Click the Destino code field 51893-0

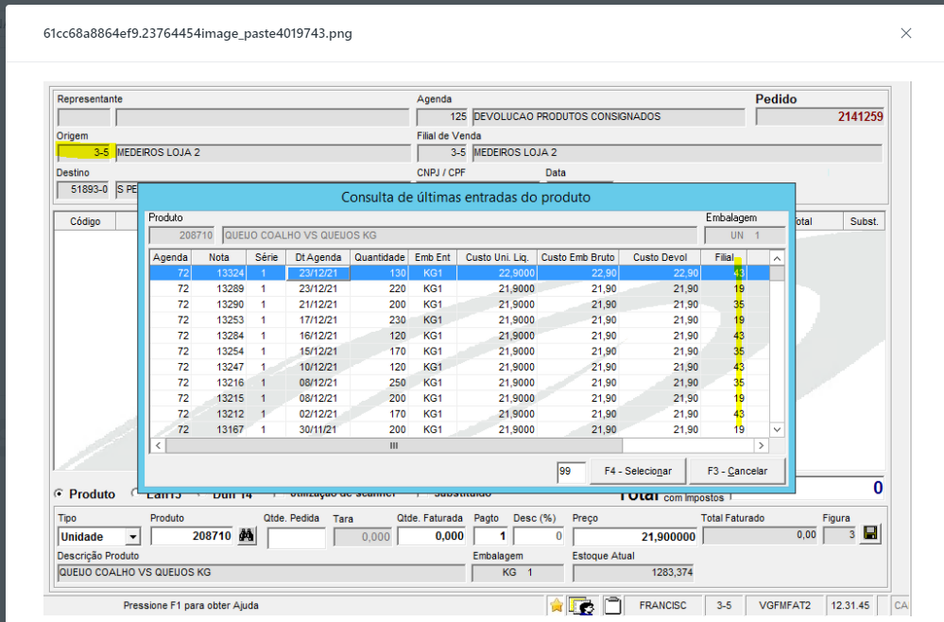click(83, 189)
